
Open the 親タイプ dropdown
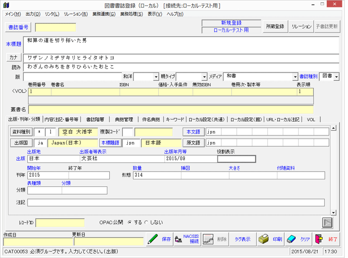(204, 77)
